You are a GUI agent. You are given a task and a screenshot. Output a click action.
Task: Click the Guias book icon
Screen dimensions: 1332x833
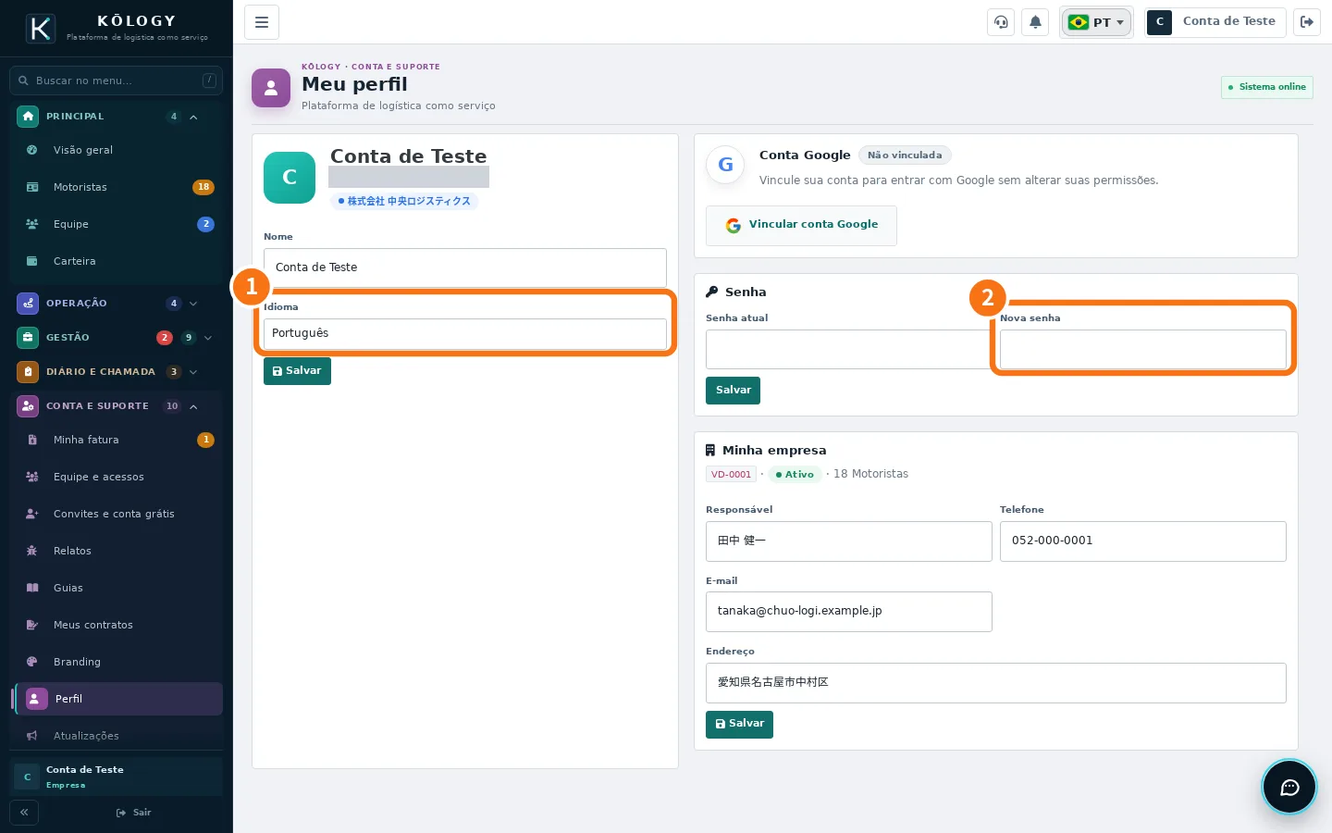32,588
